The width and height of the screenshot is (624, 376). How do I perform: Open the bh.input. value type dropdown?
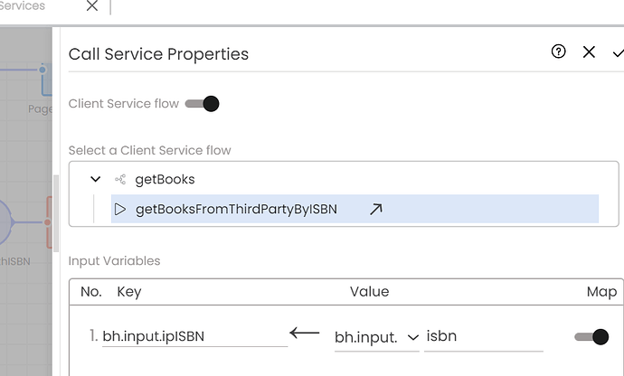pyautogui.click(x=376, y=337)
